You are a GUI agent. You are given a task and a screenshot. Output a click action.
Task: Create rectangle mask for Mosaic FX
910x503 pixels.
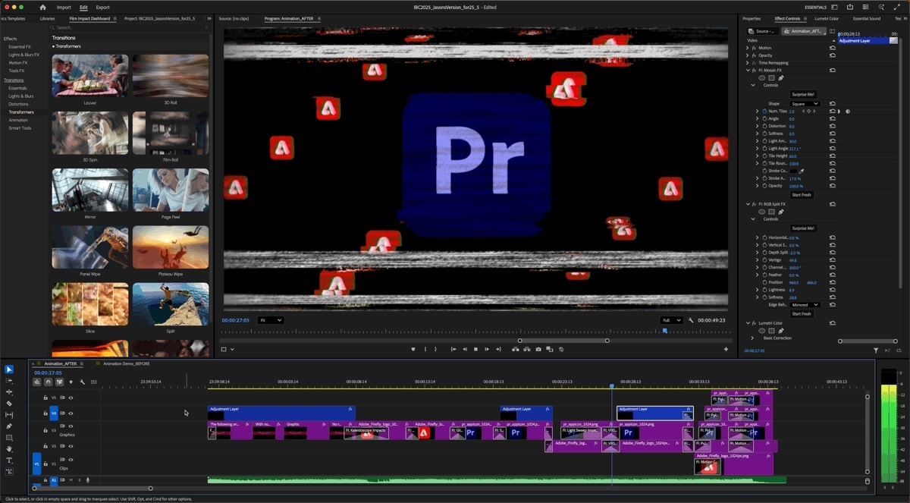point(771,77)
